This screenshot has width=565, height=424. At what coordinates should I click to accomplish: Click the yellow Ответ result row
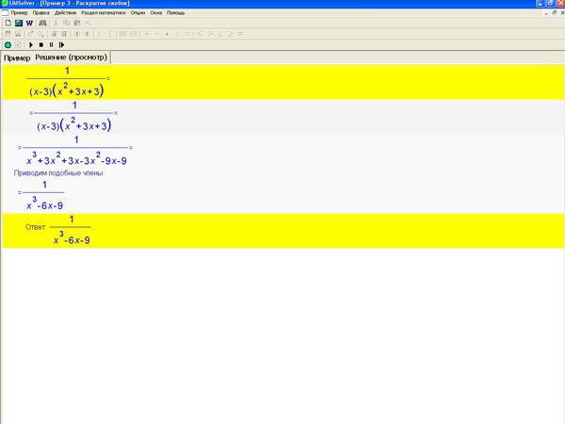point(282,231)
